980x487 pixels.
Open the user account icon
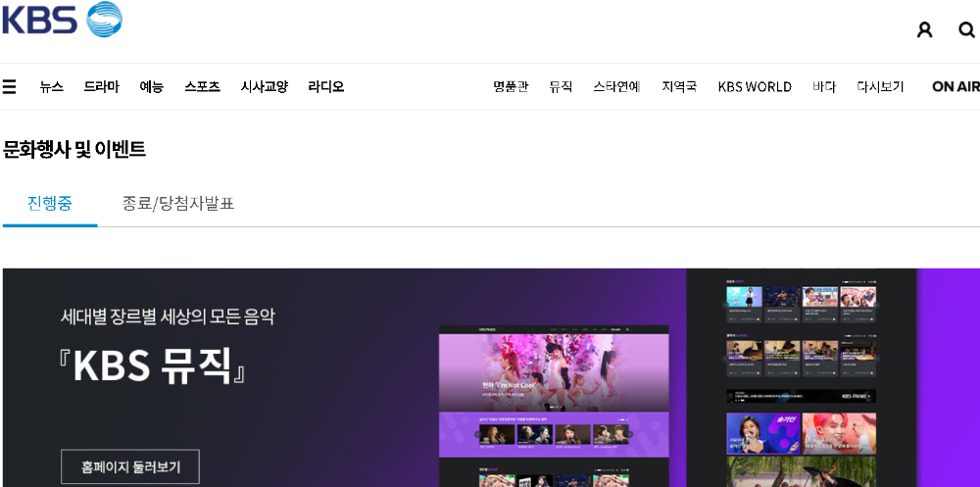pos(924,29)
